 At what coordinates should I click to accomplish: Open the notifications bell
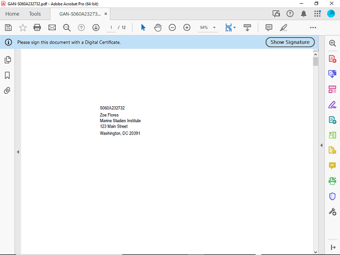point(303,14)
